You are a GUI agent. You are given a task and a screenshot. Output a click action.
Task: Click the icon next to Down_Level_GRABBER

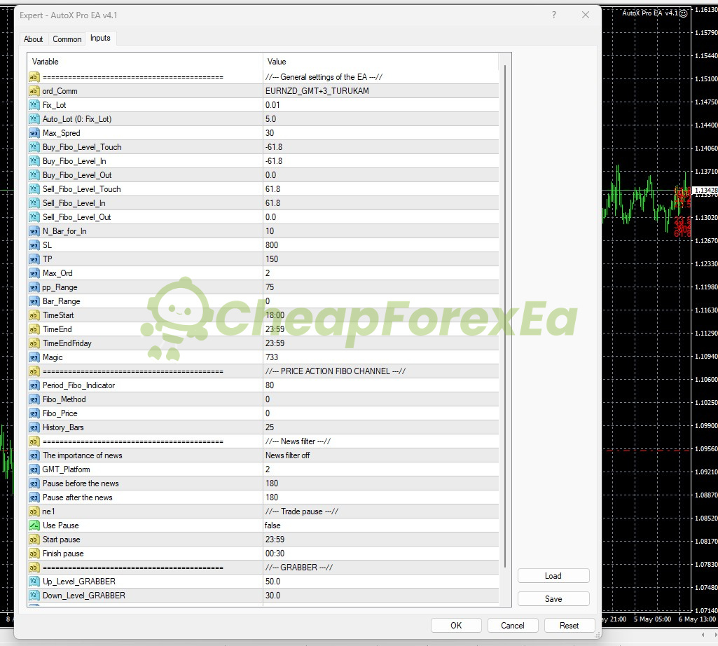[34, 596]
